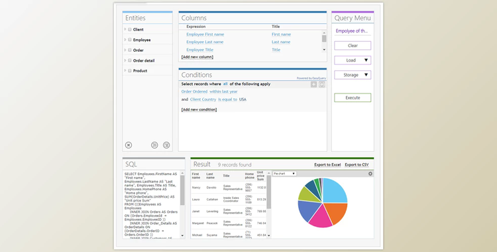
Task: Click Export to CSV link
Action: pos(357,164)
